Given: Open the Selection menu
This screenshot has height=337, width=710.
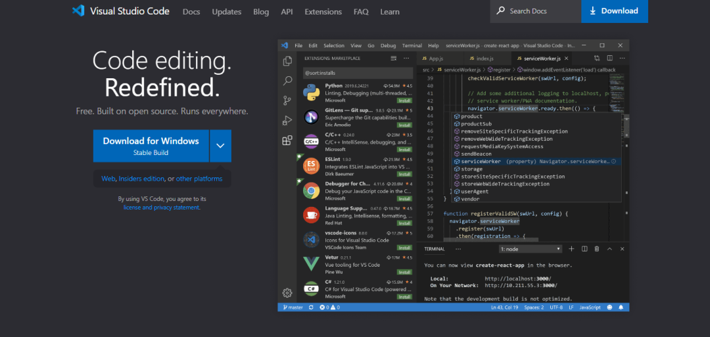Looking at the screenshot, I should click(x=334, y=46).
